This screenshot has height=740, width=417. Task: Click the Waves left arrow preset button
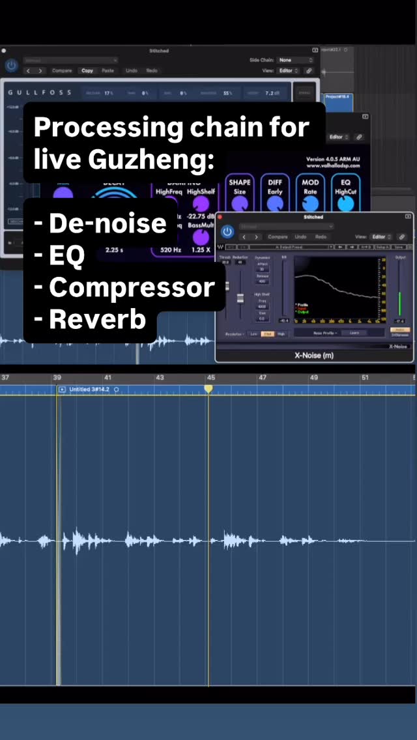click(339, 247)
